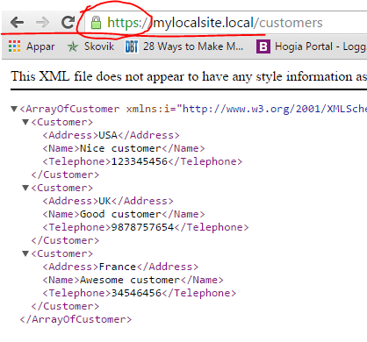Open the Skovik bookmark
Image resolution: width=367 pixels, height=342 pixels.
[x=90, y=46]
